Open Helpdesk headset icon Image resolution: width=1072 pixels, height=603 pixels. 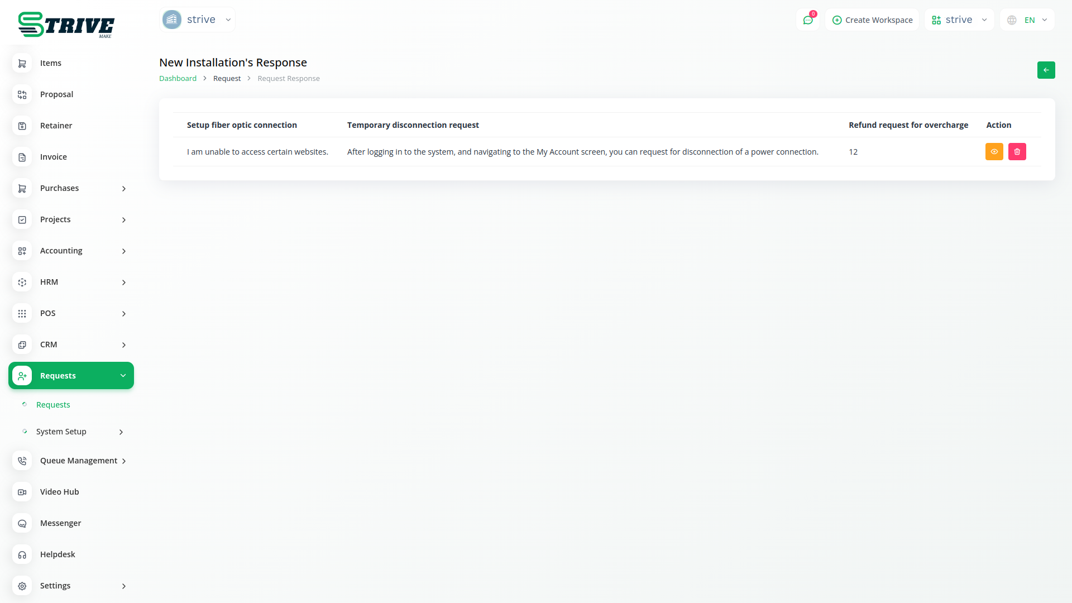pos(22,555)
